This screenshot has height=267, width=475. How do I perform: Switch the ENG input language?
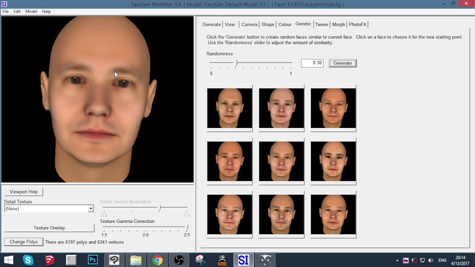tap(442, 260)
